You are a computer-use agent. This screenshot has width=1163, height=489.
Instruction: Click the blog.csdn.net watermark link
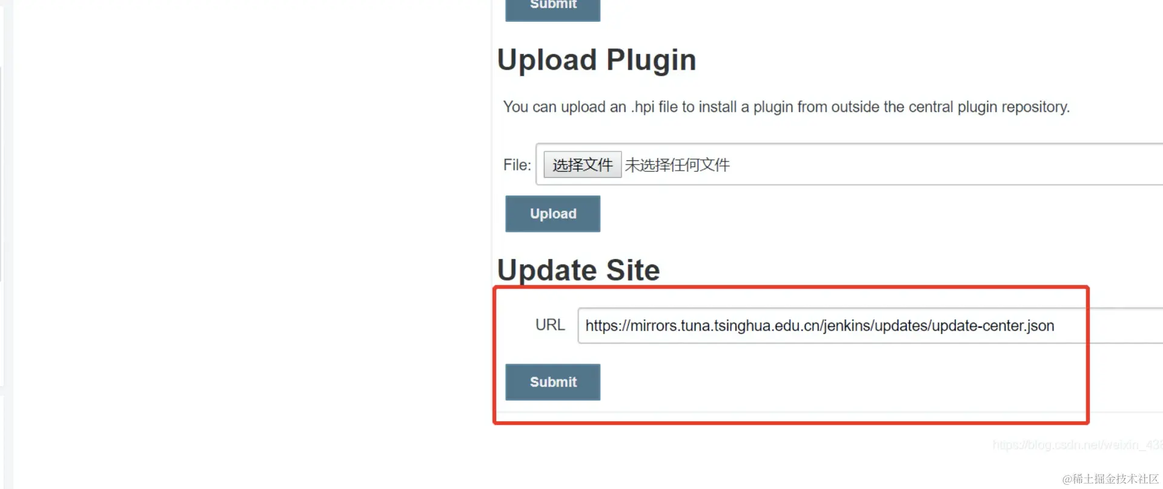click(x=1077, y=445)
